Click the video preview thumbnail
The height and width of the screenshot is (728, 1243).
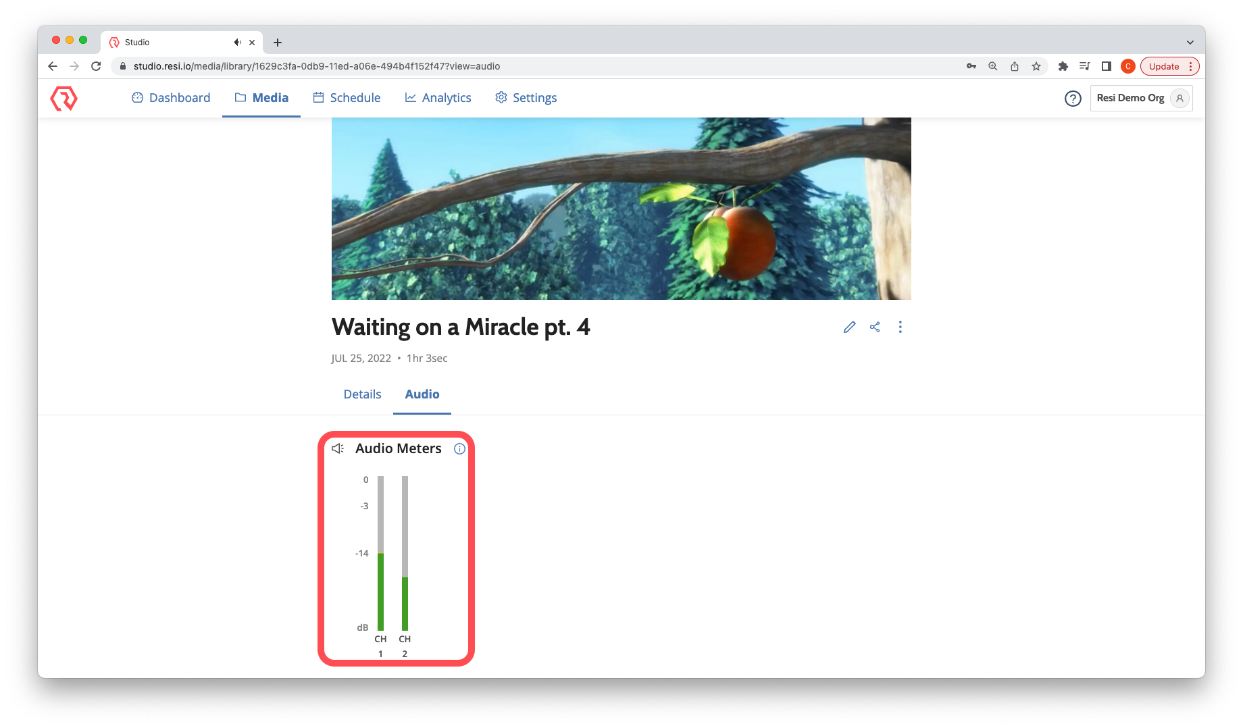tap(621, 209)
